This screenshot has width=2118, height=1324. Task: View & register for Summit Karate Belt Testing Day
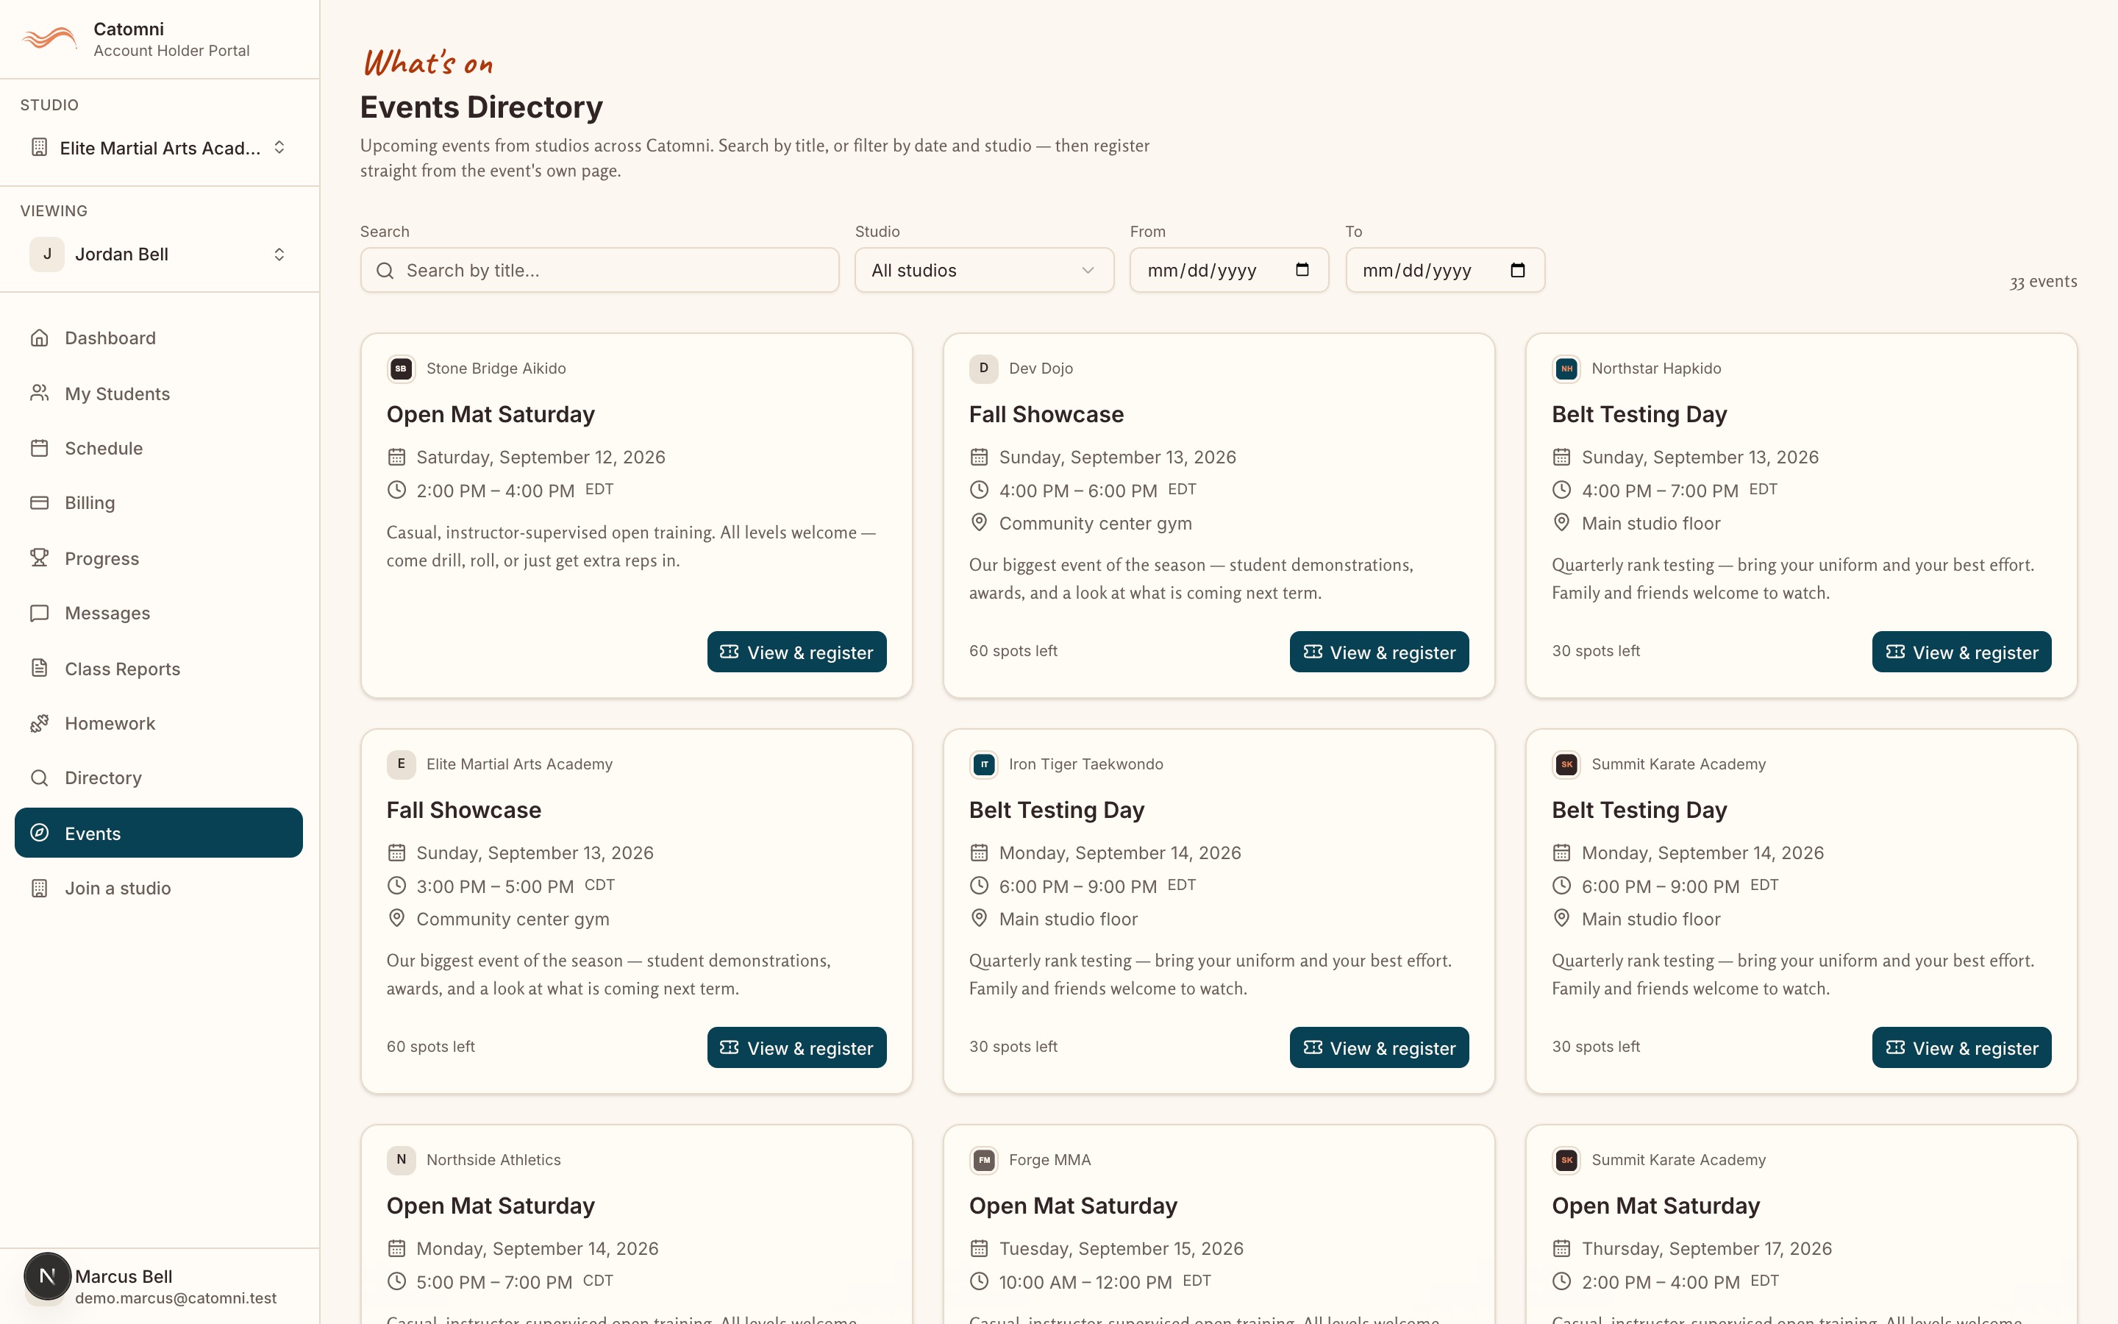1961,1047
